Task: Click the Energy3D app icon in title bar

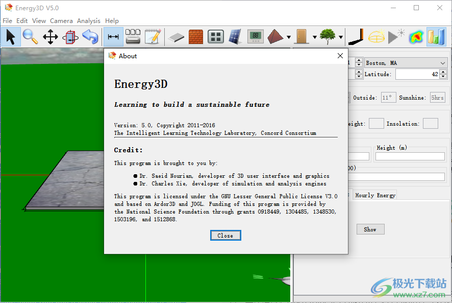Action: [9, 8]
